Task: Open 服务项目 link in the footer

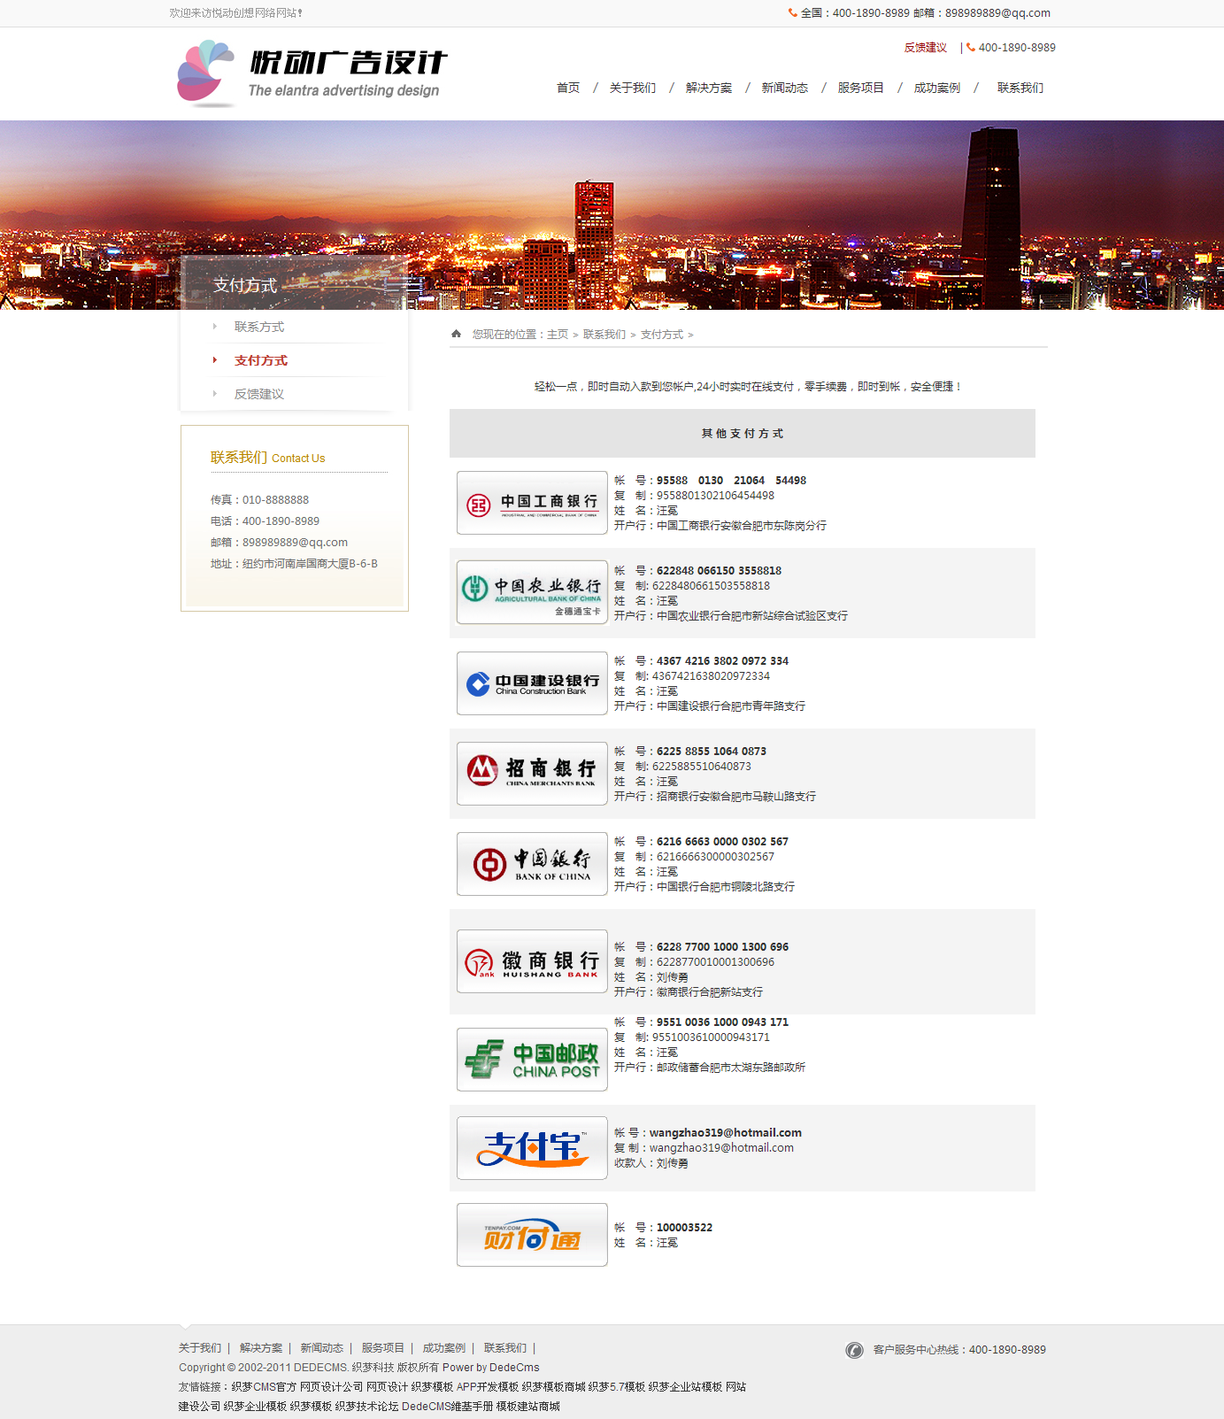Action: pyautogui.click(x=382, y=1348)
